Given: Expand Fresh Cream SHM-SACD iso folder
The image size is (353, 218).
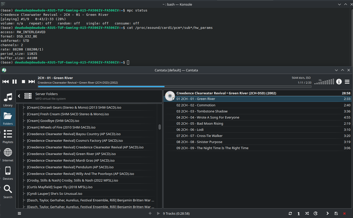Looking at the screenshot, I should [x=23, y=114].
